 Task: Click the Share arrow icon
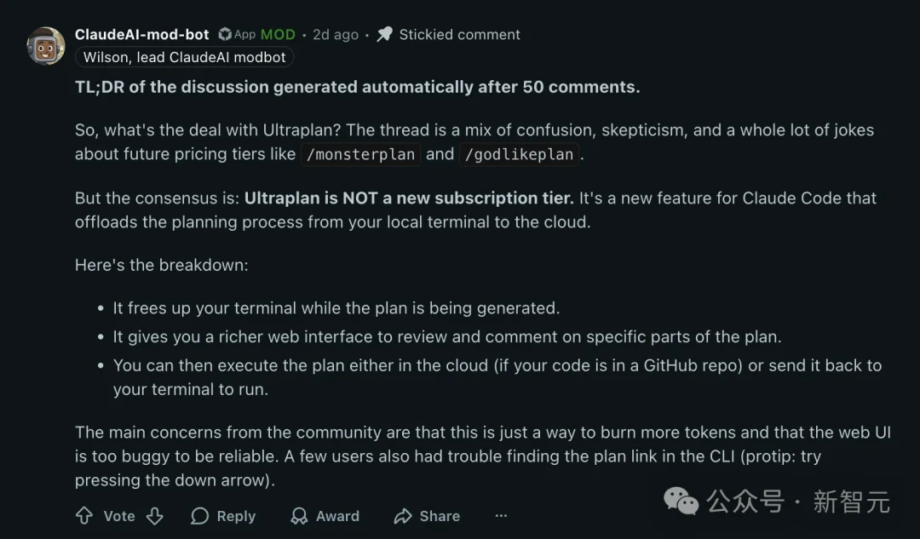401,516
